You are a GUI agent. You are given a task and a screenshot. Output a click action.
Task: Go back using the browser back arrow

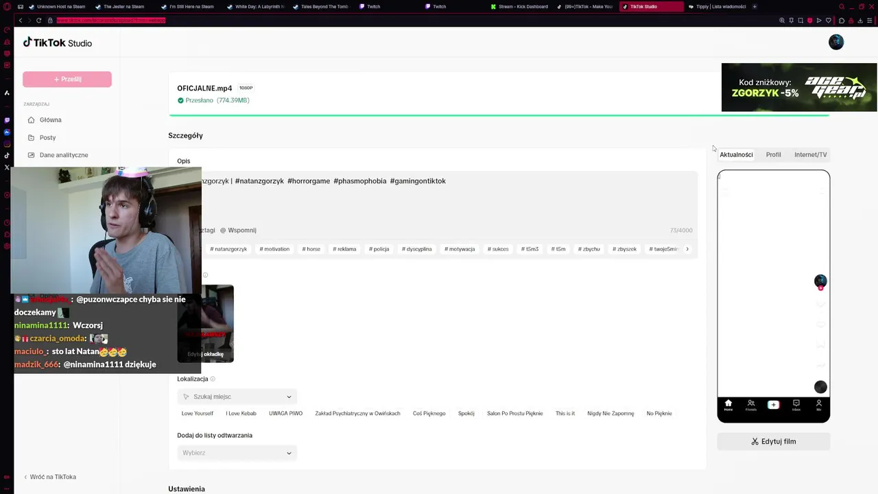(21, 21)
